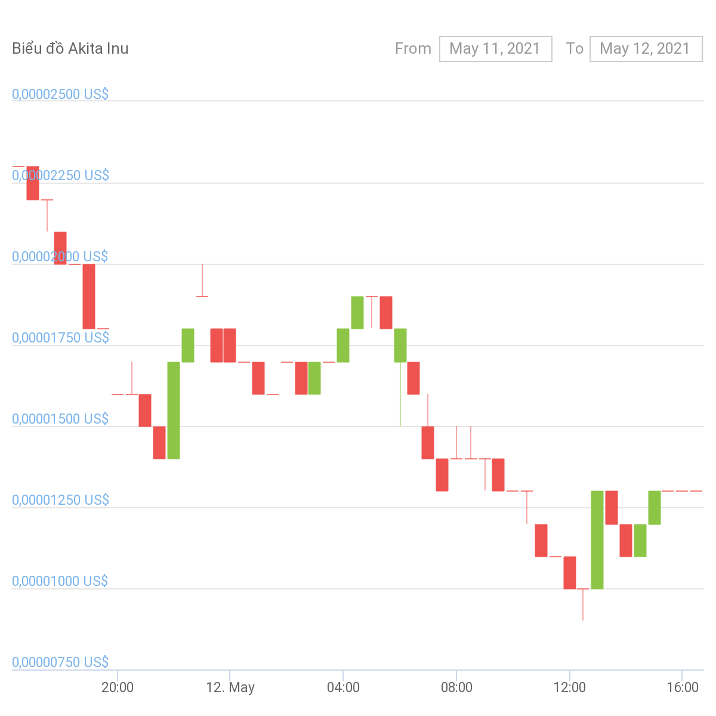Click the chart title Biểu đồ Akita Inu
Screen dimensions: 716x716
coord(70,49)
